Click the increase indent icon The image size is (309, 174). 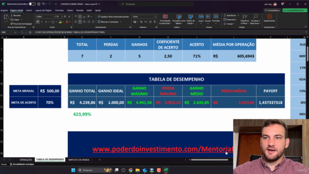coord(93,22)
